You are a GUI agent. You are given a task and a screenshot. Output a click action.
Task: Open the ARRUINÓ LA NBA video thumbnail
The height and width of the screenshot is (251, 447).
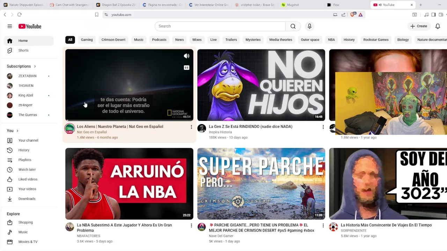click(129, 184)
